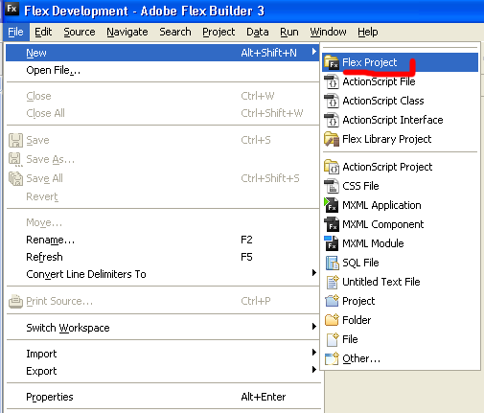Viewport: 484px width, 413px height.
Task: Click the Flex Project folder icon
Action: [x=332, y=62]
